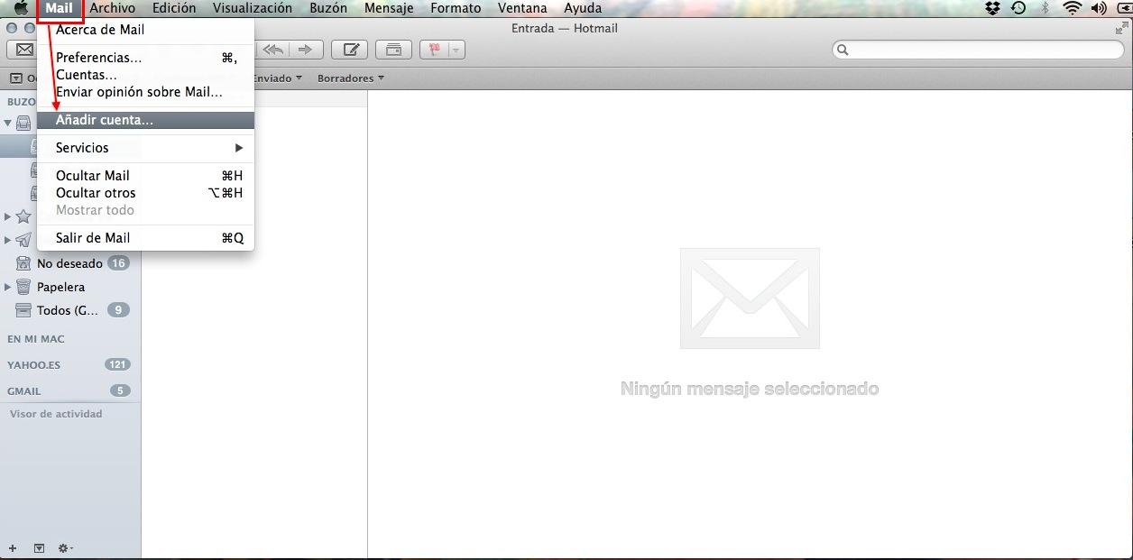Open the Dropbox menu bar icon
1133x560 pixels.
coord(993,8)
